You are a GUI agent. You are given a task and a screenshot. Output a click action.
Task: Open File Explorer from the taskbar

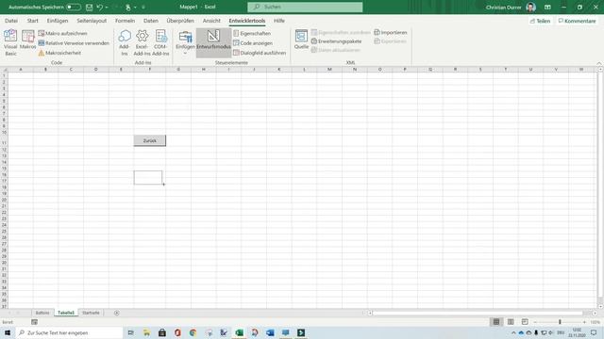pos(146,332)
